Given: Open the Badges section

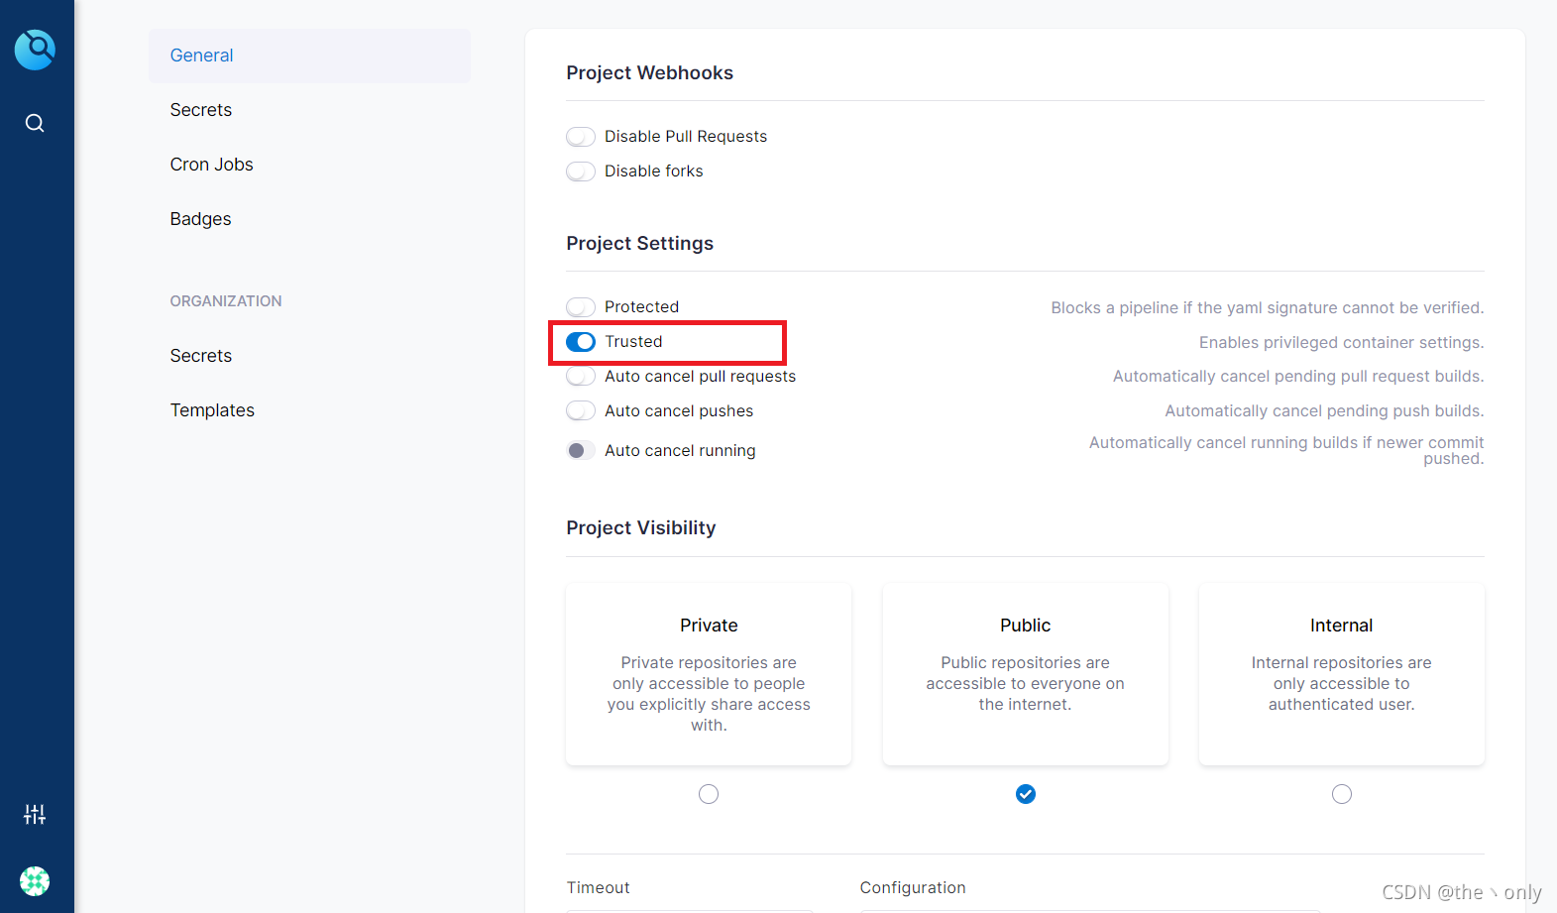Looking at the screenshot, I should pos(310,219).
